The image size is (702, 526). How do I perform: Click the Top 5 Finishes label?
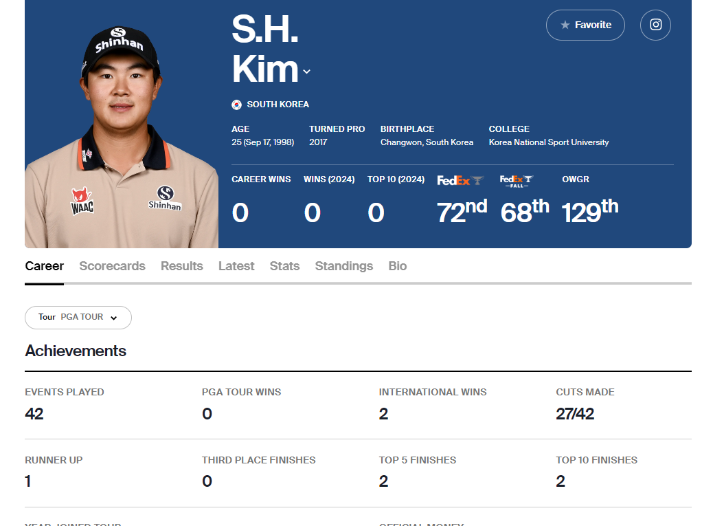tap(418, 460)
